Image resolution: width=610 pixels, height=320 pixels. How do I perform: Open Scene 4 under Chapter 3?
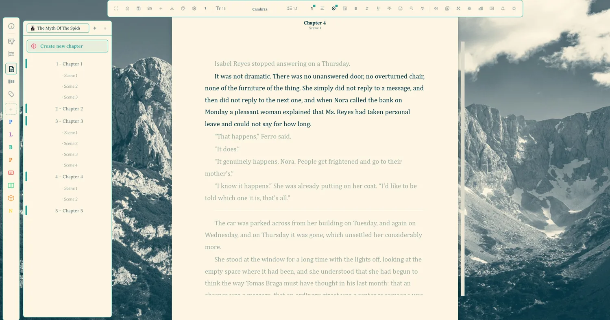(70, 165)
